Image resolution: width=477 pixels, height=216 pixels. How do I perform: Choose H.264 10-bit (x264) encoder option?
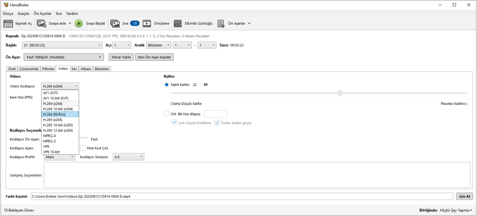click(60, 109)
